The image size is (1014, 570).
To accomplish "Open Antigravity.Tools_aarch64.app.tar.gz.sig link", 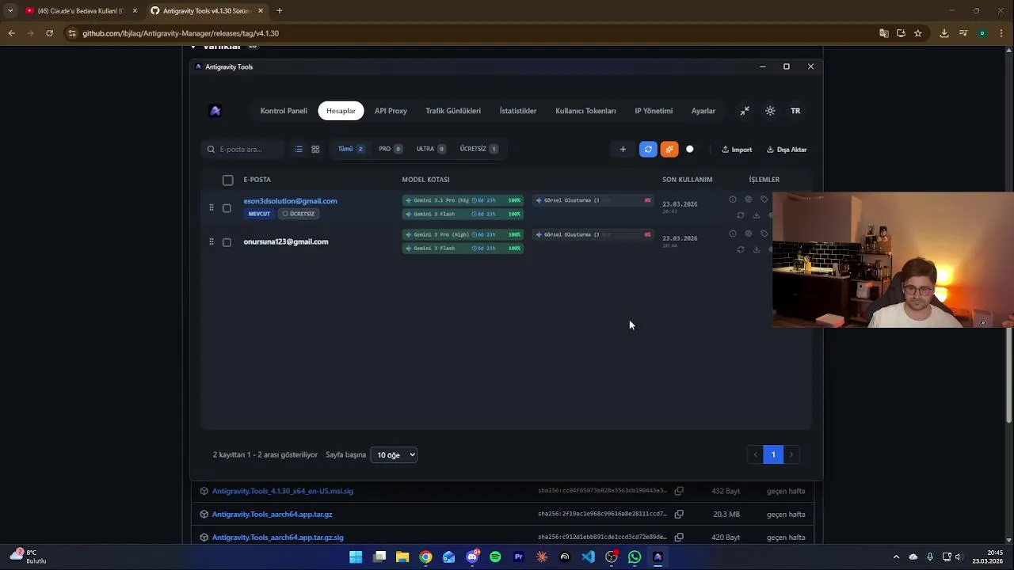I will pos(277,538).
